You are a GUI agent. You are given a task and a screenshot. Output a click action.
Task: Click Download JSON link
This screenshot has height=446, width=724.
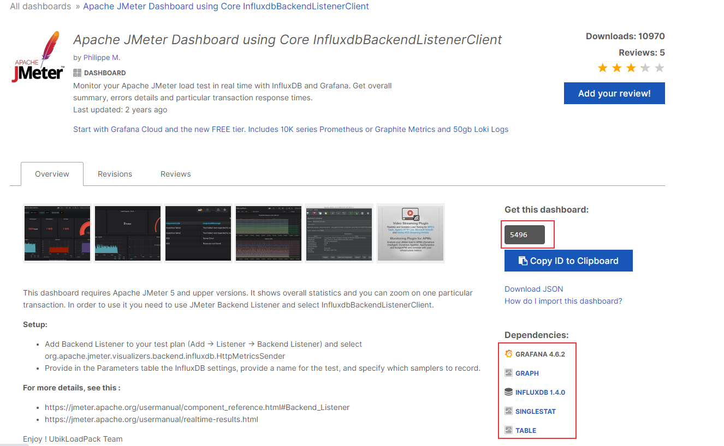coord(534,289)
